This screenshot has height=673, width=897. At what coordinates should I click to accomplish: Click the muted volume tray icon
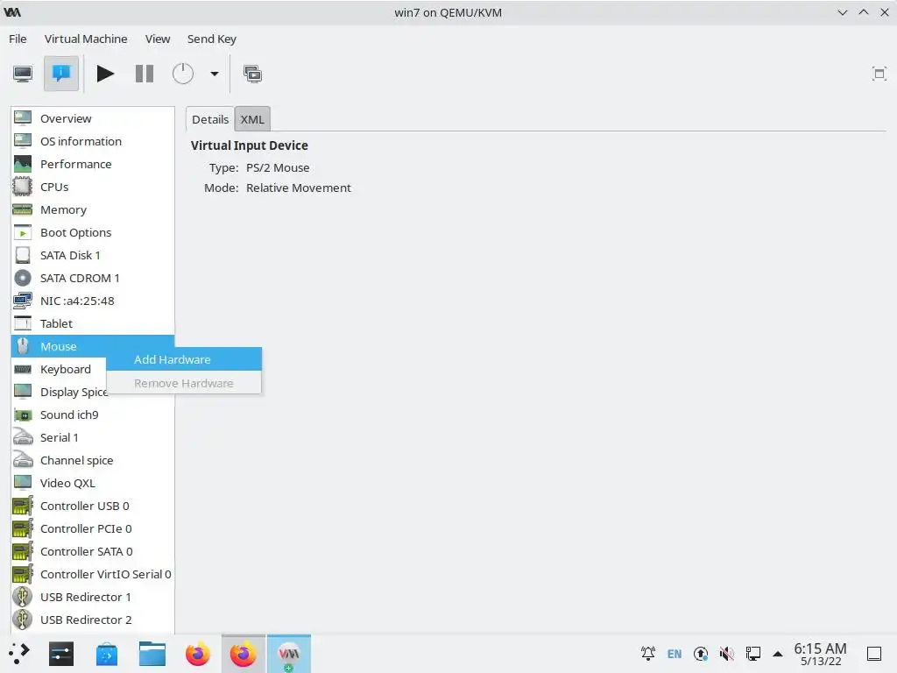726,654
